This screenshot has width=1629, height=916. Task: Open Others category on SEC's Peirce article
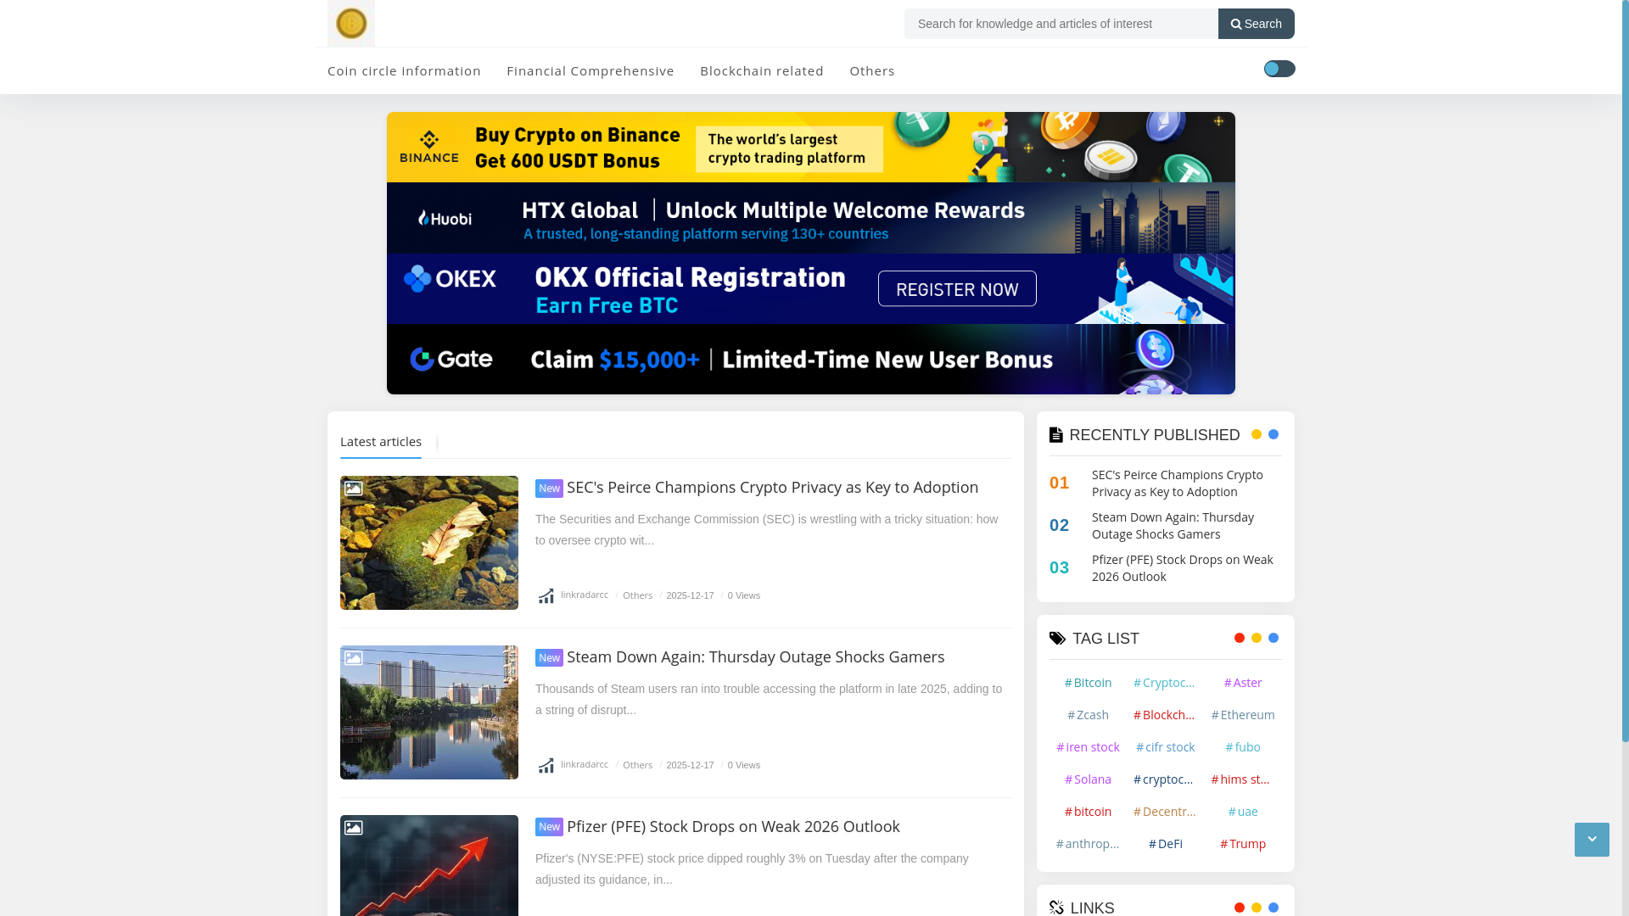(637, 595)
